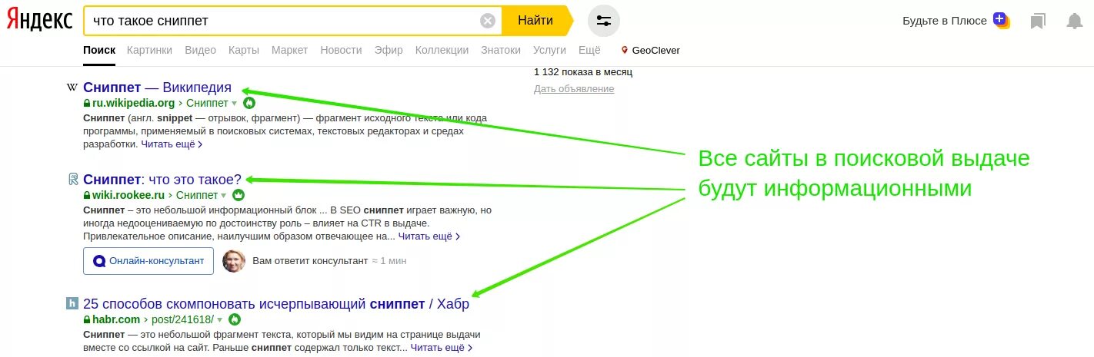Open '25 способов скомпоновать' Habr result
The height and width of the screenshot is (357, 1094).
276,303
